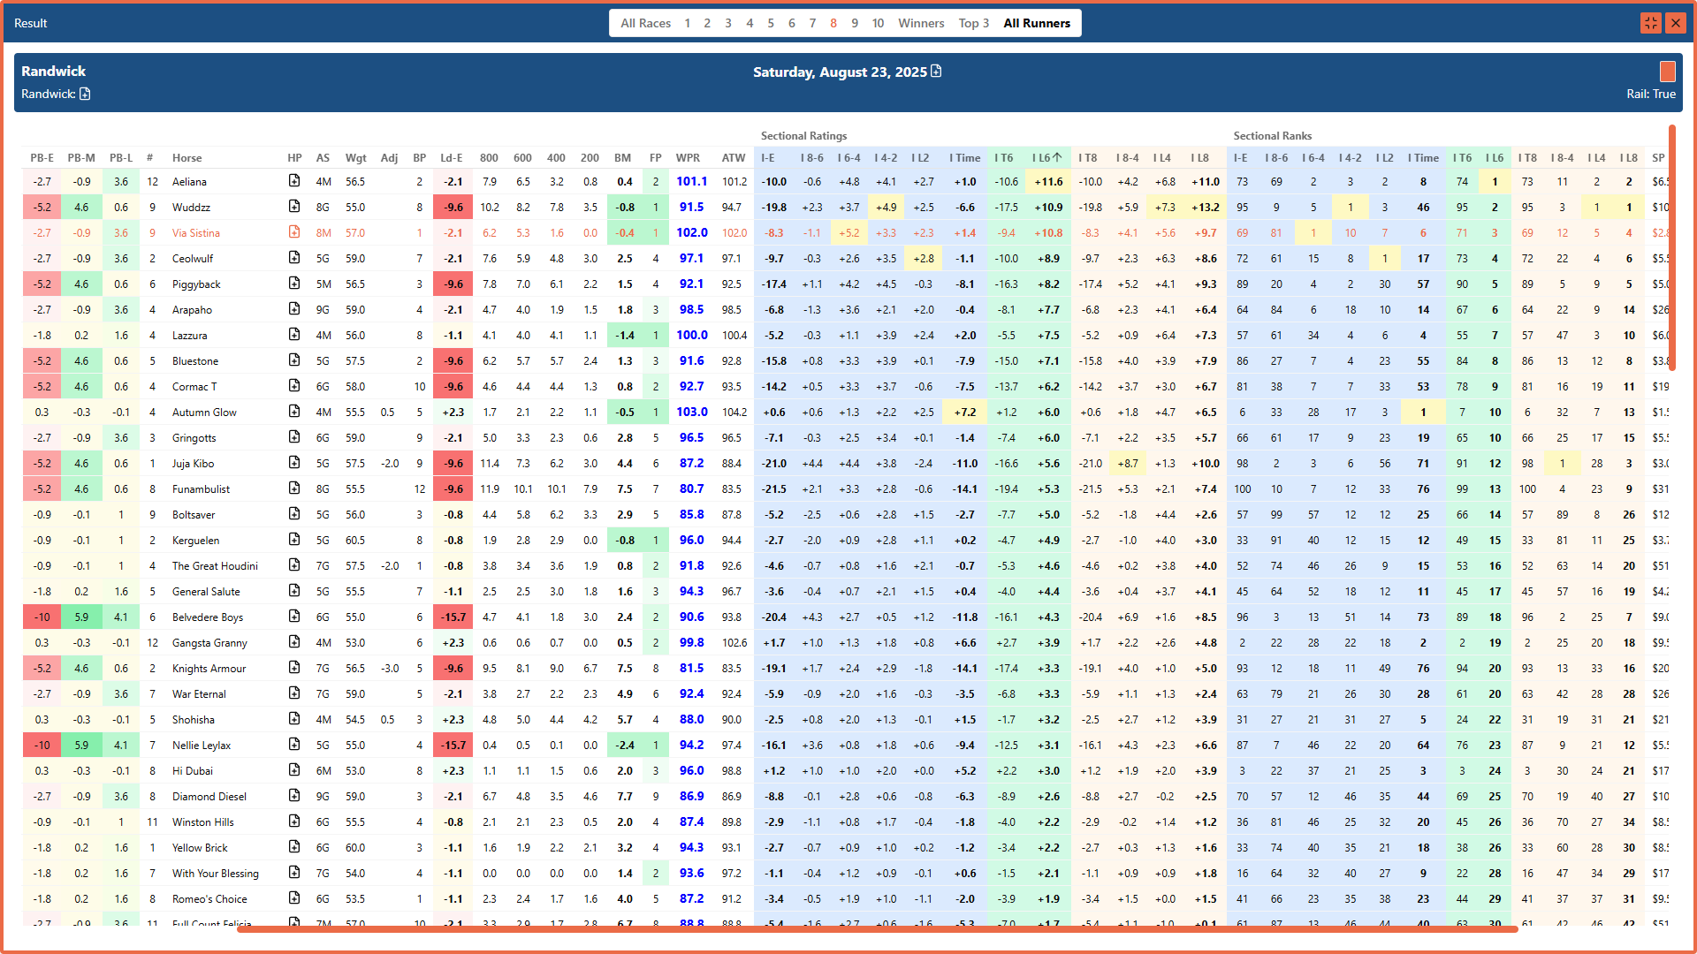The image size is (1697, 954).
Task: Open Autumn Glow's horse profile icon
Action: coord(294,412)
